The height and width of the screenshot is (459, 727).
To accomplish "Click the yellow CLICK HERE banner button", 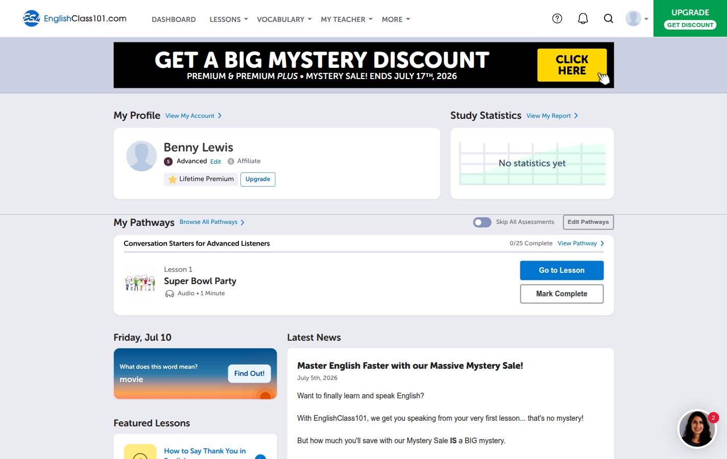I will tap(572, 65).
